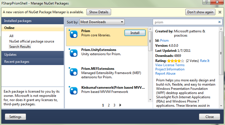Click the Prism package icon
Viewport: 225px width, 125px height.
[73, 34]
